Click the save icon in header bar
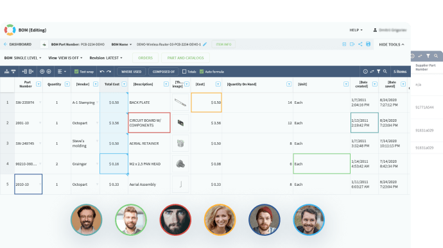 pyautogui.click(x=368, y=44)
